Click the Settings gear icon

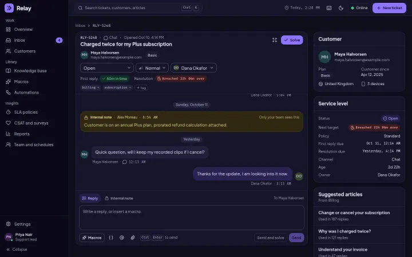coord(9,224)
